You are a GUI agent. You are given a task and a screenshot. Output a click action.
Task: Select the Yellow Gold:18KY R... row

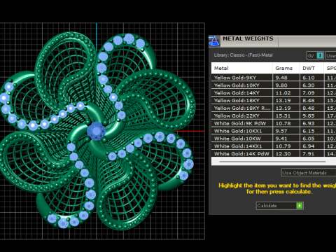pyautogui.click(x=274, y=108)
